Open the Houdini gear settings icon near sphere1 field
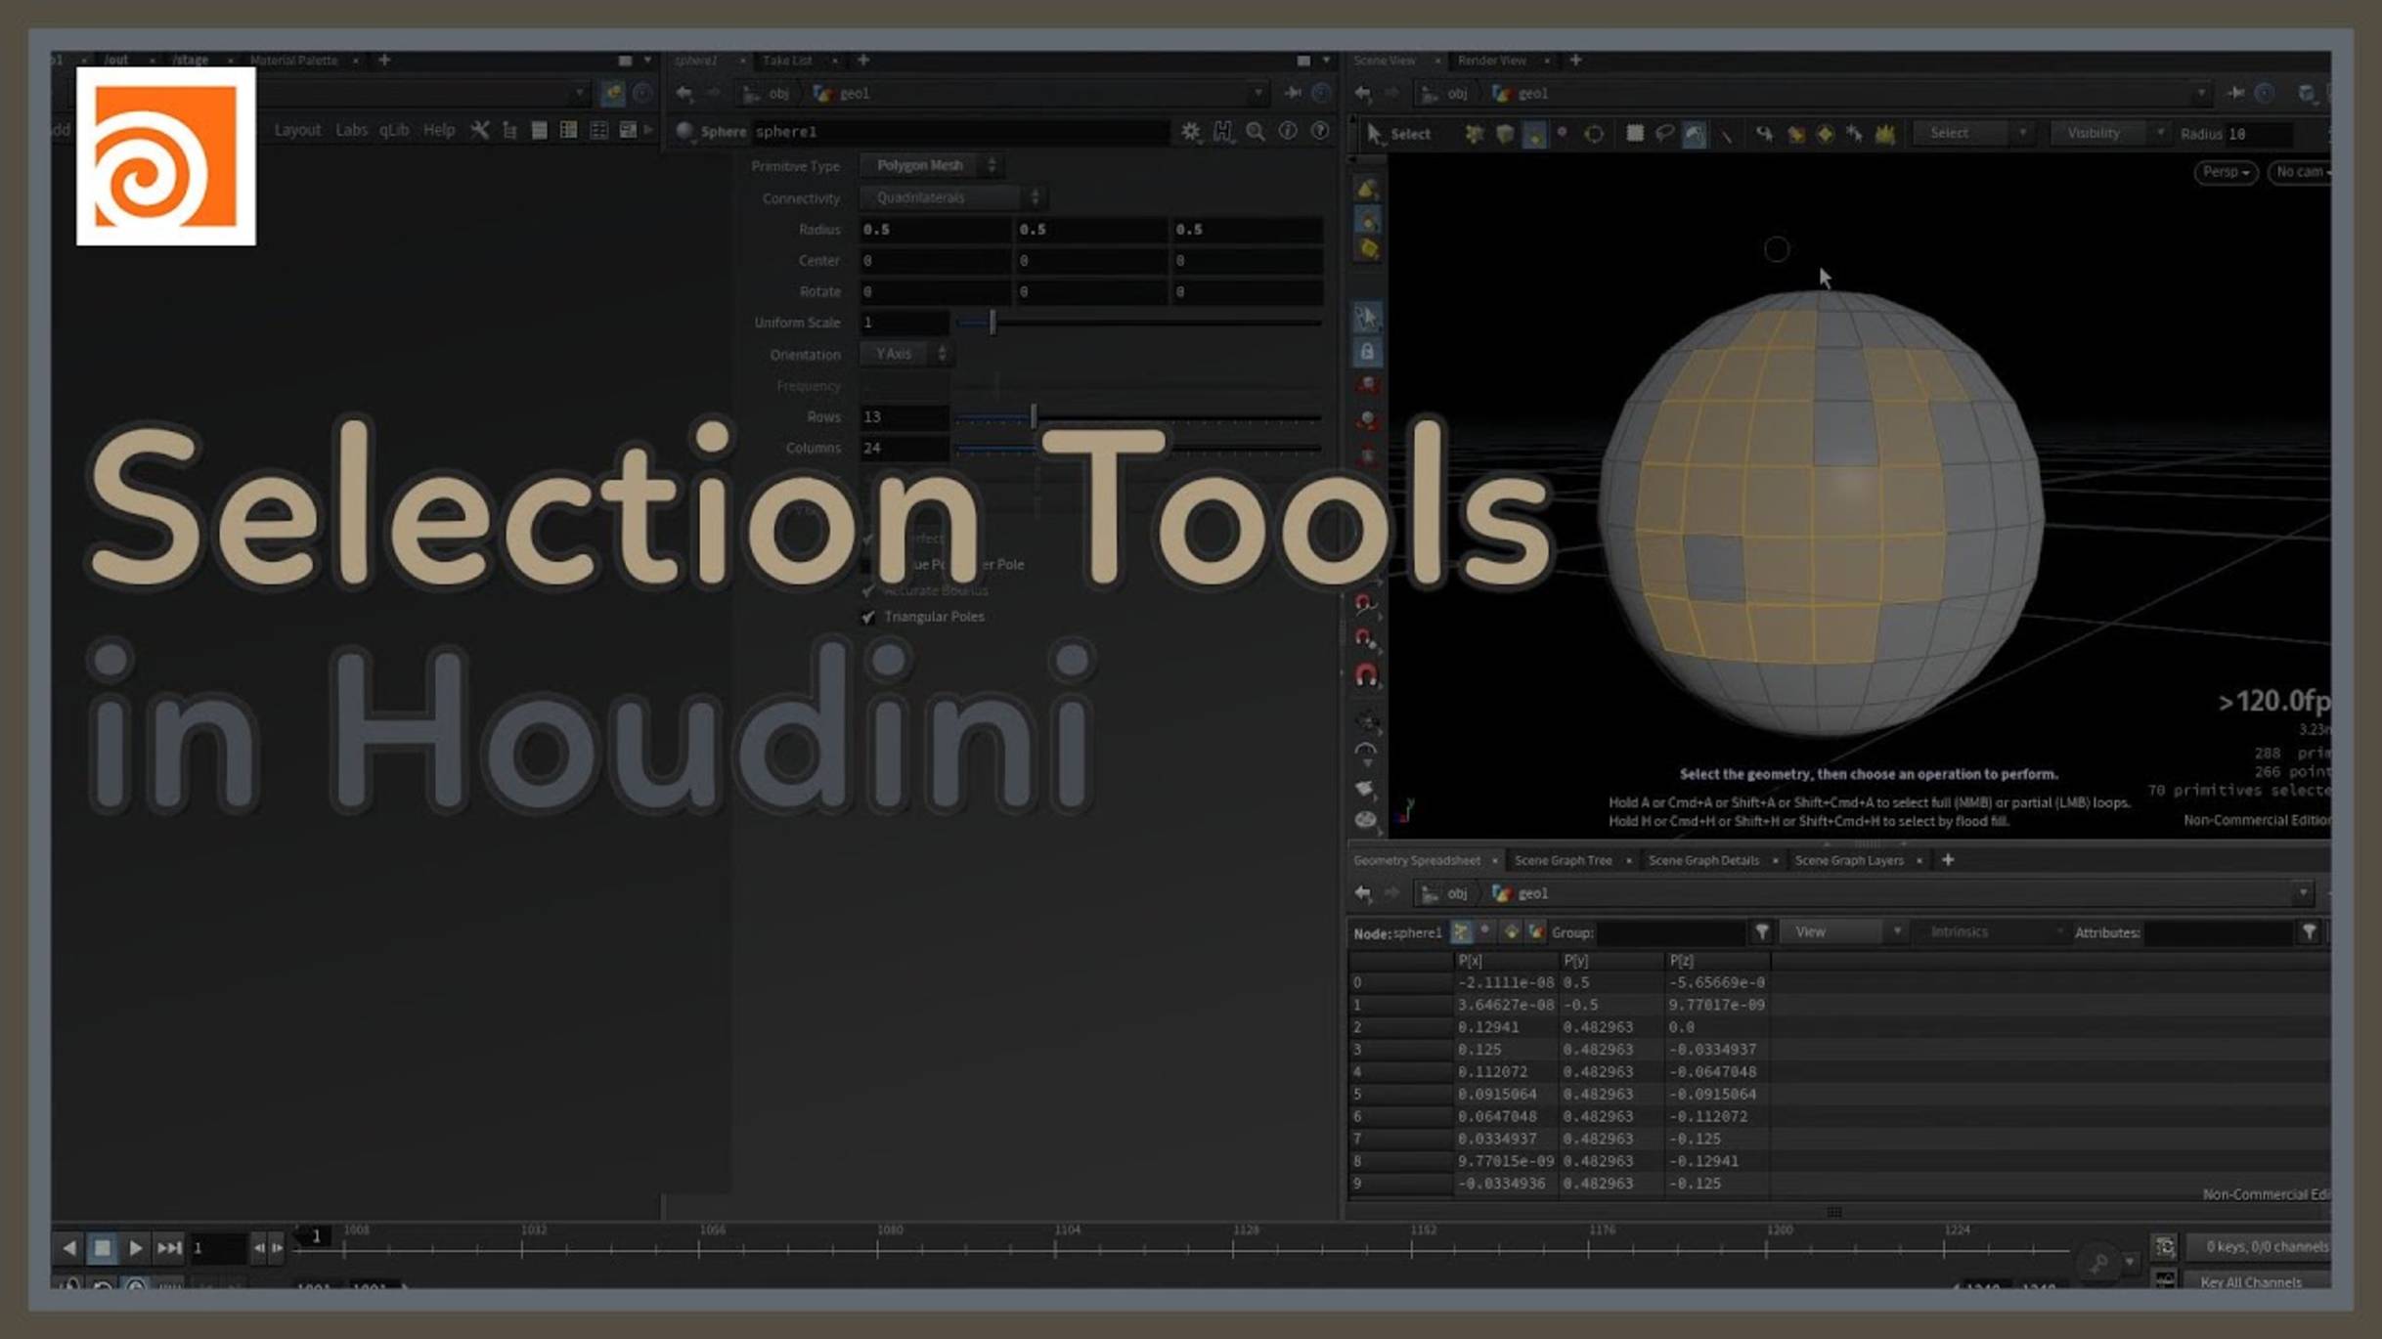The height and width of the screenshot is (1339, 2382). (x=1189, y=131)
